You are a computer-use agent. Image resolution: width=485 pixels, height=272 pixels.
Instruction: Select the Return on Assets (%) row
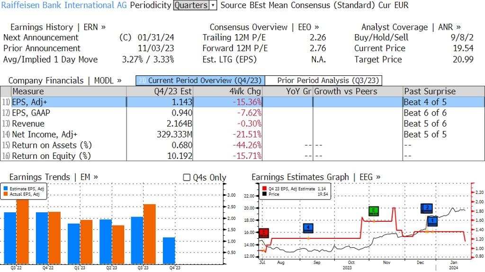coord(242,145)
